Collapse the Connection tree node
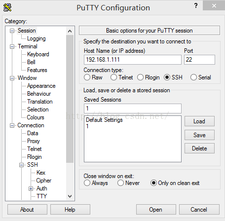Viewport: 225px width, 221px height. (x=12, y=125)
